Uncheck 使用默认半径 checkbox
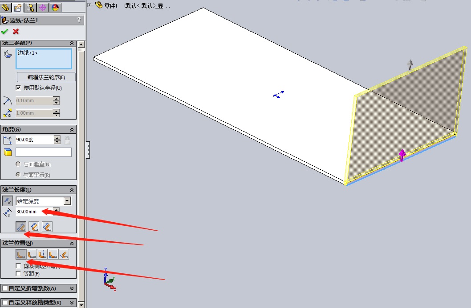Screen dimensions: 471x308 point(18,88)
